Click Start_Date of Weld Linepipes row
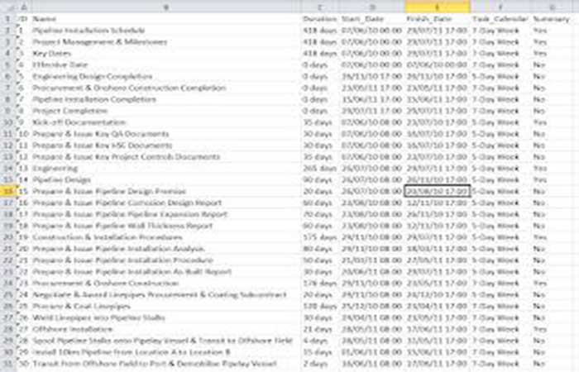Image resolution: width=579 pixels, height=372 pixels. tap(371, 317)
